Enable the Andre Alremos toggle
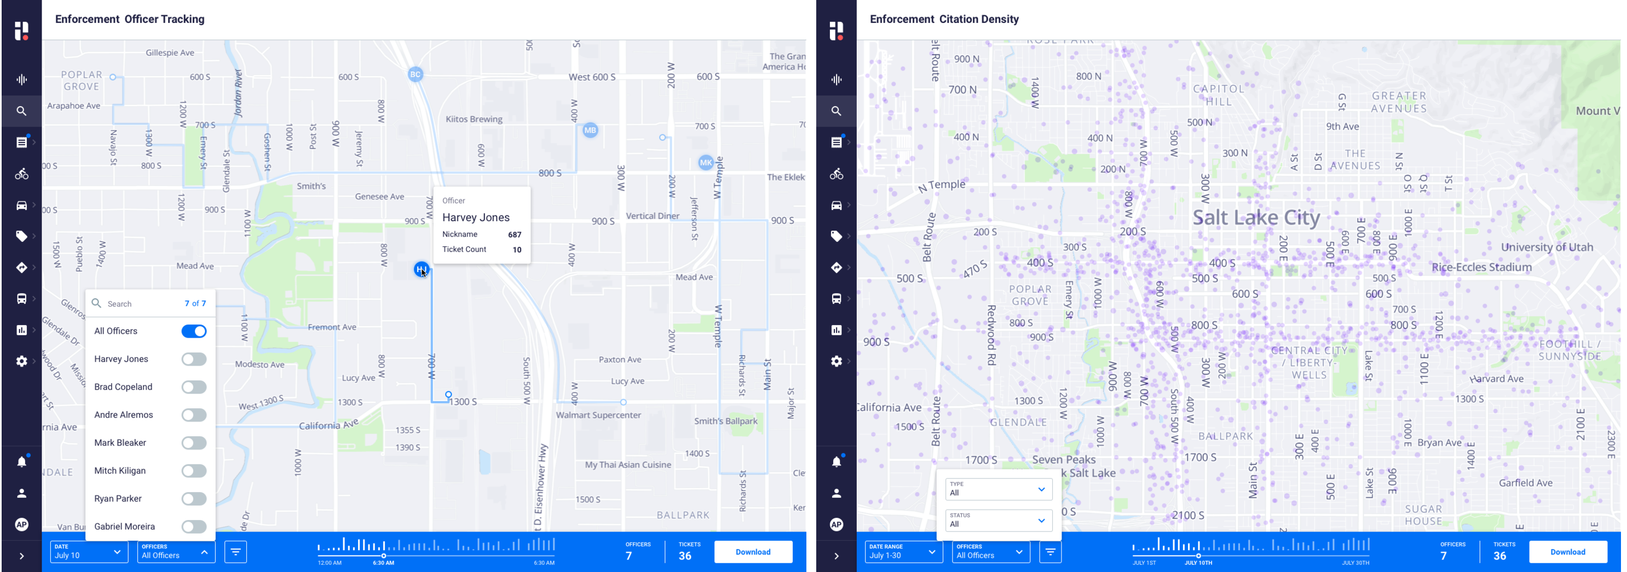Image resolution: width=1627 pixels, height=572 pixels. pos(194,415)
